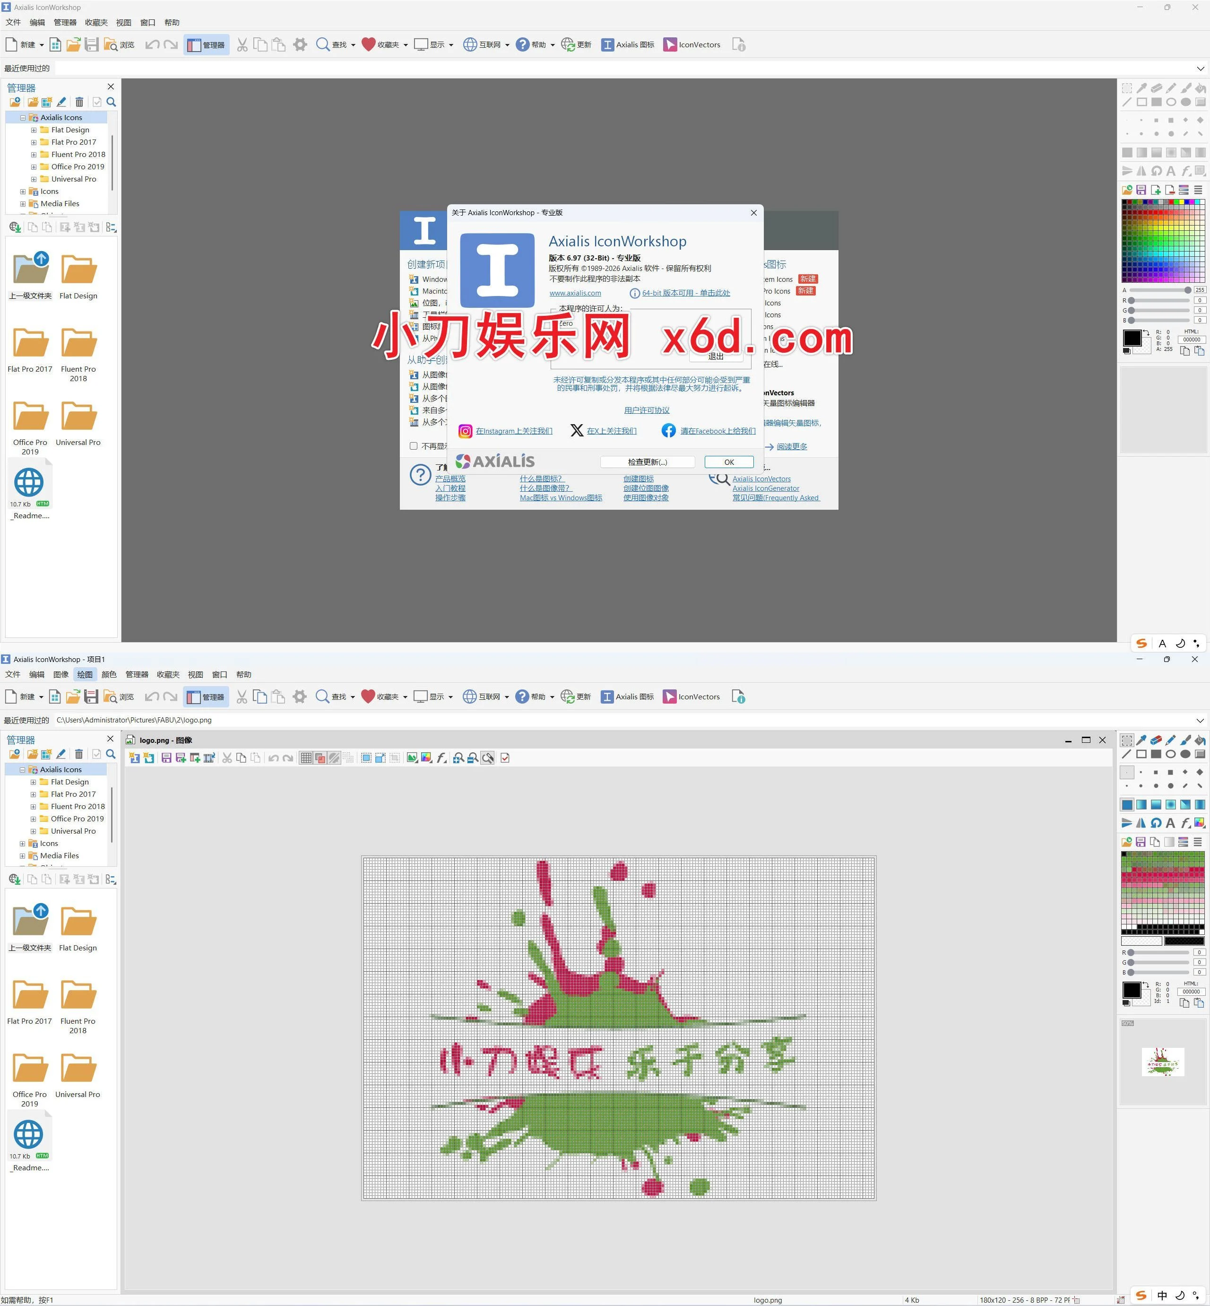Open the 颜色 menu
Image resolution: width=1210 pixels, height=1306 pixels.
109,674
